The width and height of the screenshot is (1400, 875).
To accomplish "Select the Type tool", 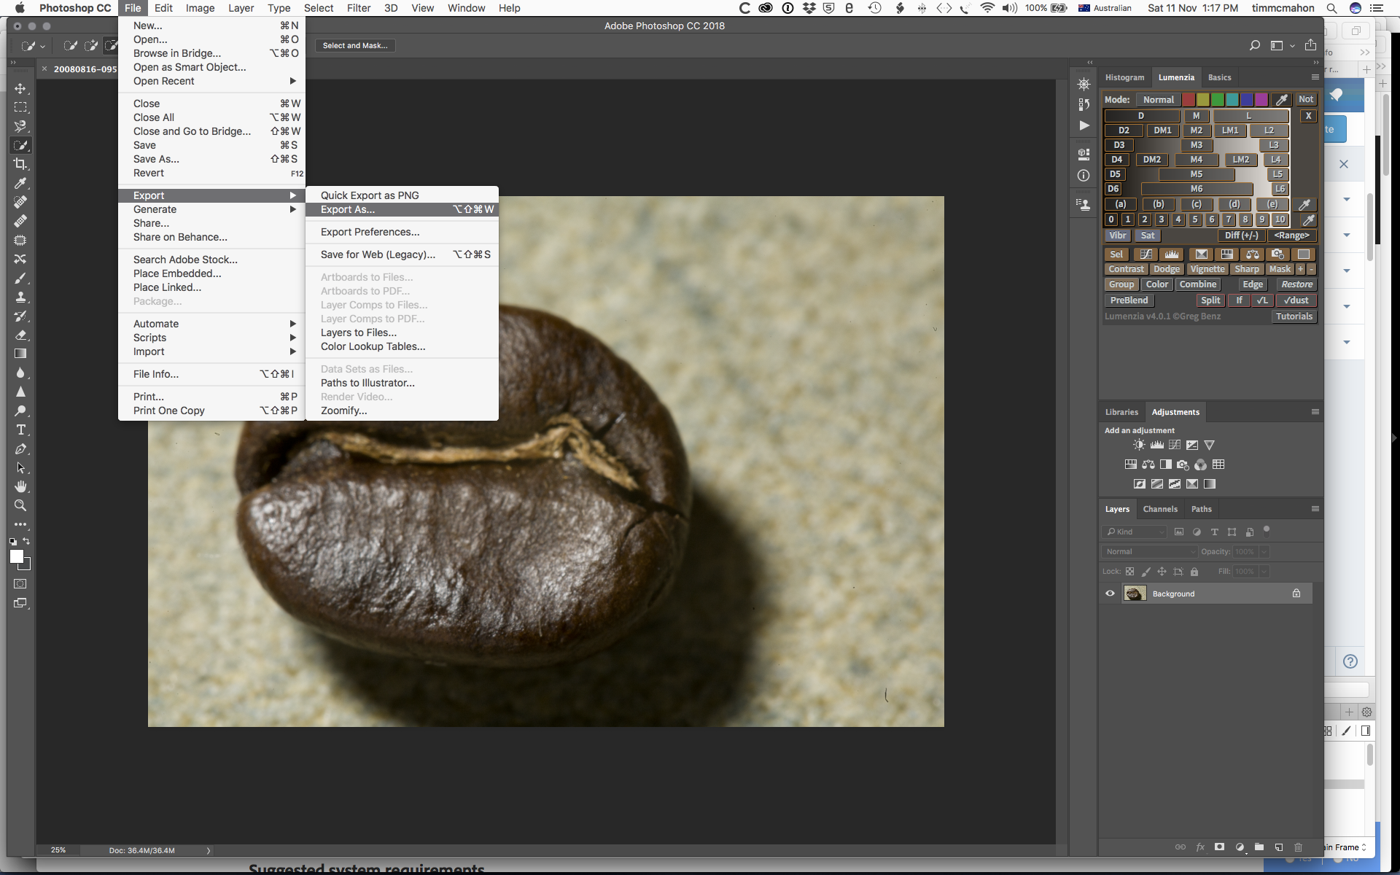I will click(x=20, y=429).
